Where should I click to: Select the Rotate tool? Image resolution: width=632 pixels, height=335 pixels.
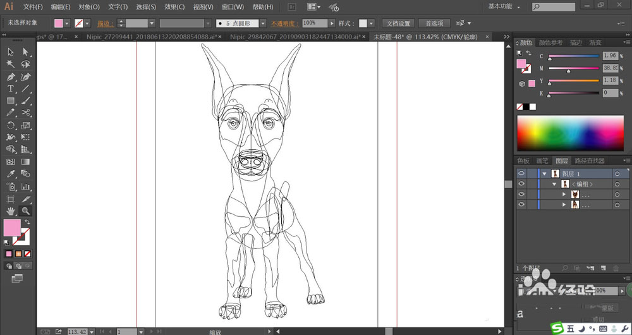point(11,125)
